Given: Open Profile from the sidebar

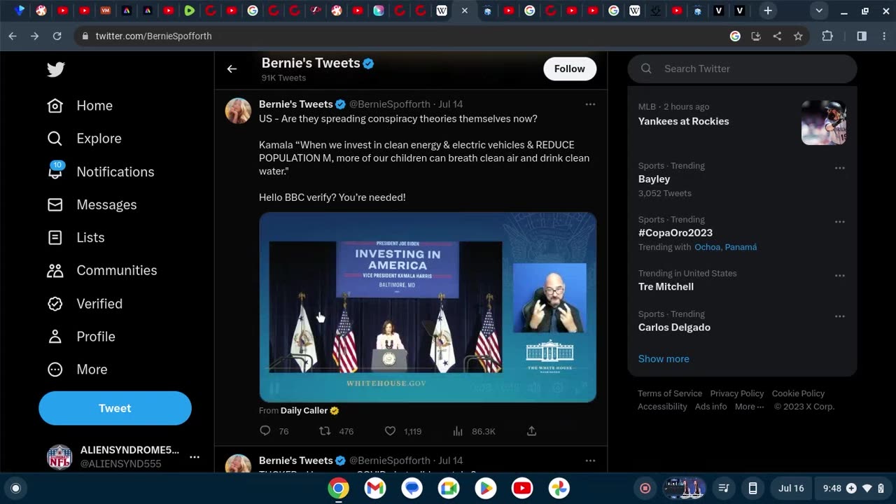Looking at the screenshot, I should coord(80,336).
